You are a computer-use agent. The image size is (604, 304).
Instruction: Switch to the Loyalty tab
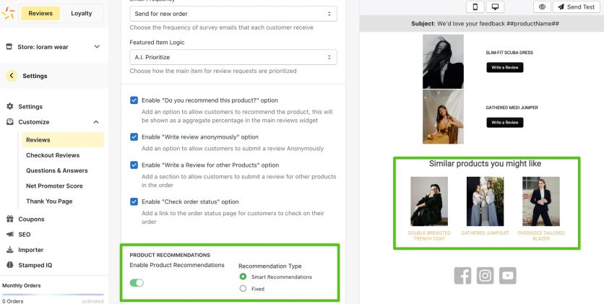pos(81,13)
